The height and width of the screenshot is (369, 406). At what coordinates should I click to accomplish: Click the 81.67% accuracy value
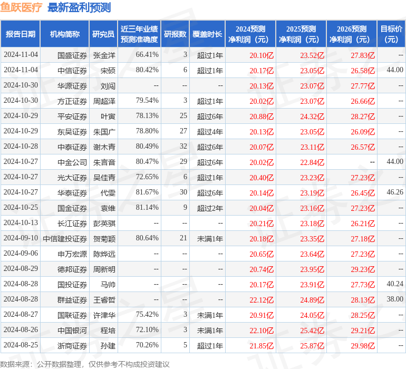click(147, 192)
